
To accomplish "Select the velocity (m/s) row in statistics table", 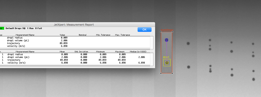I will click(x=75, y=63).
